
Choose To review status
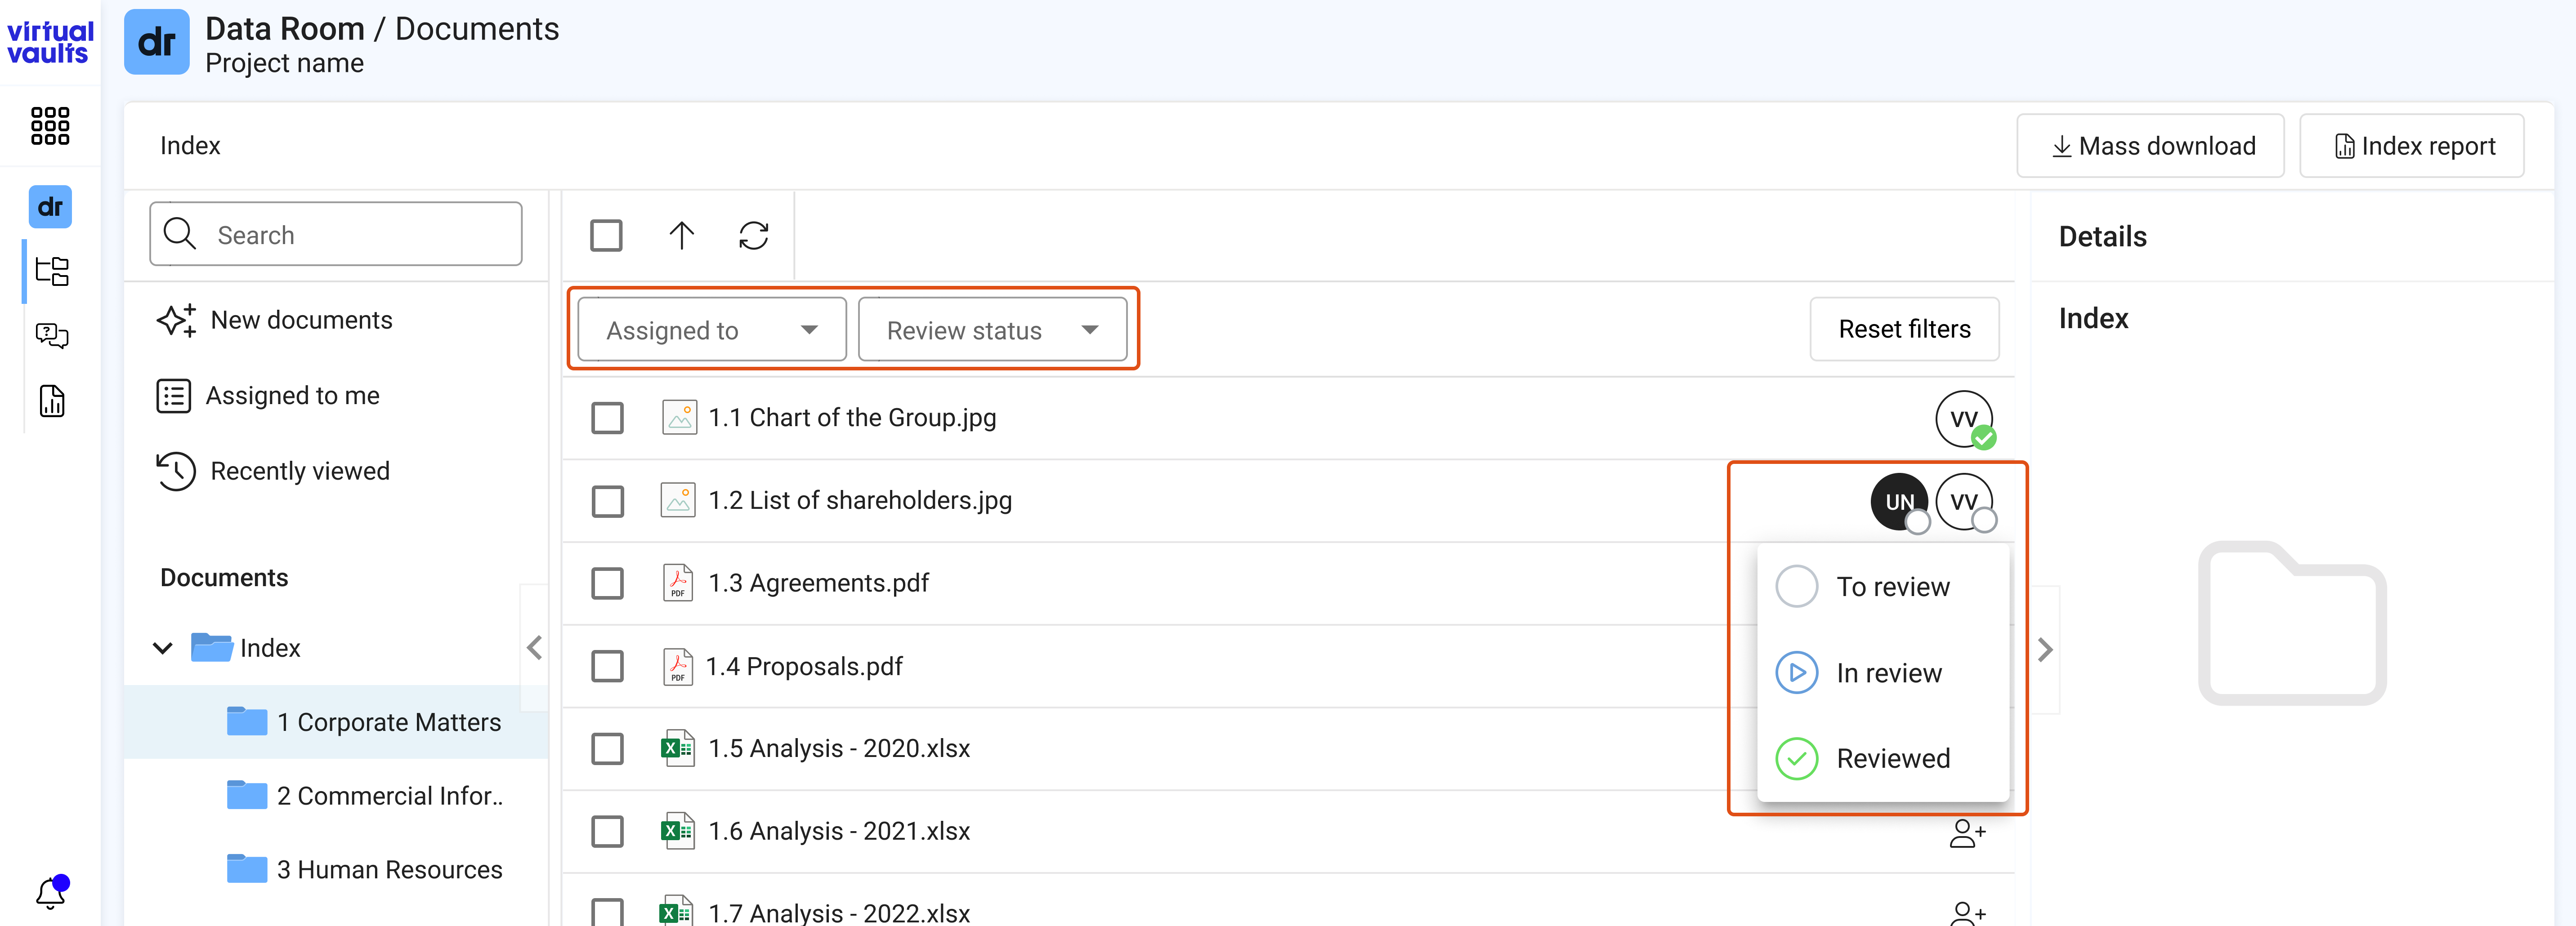tap(1882, 587)
